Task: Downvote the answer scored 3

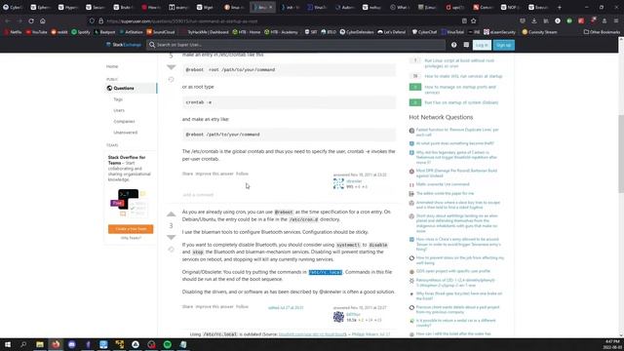Action: point(172,237)
